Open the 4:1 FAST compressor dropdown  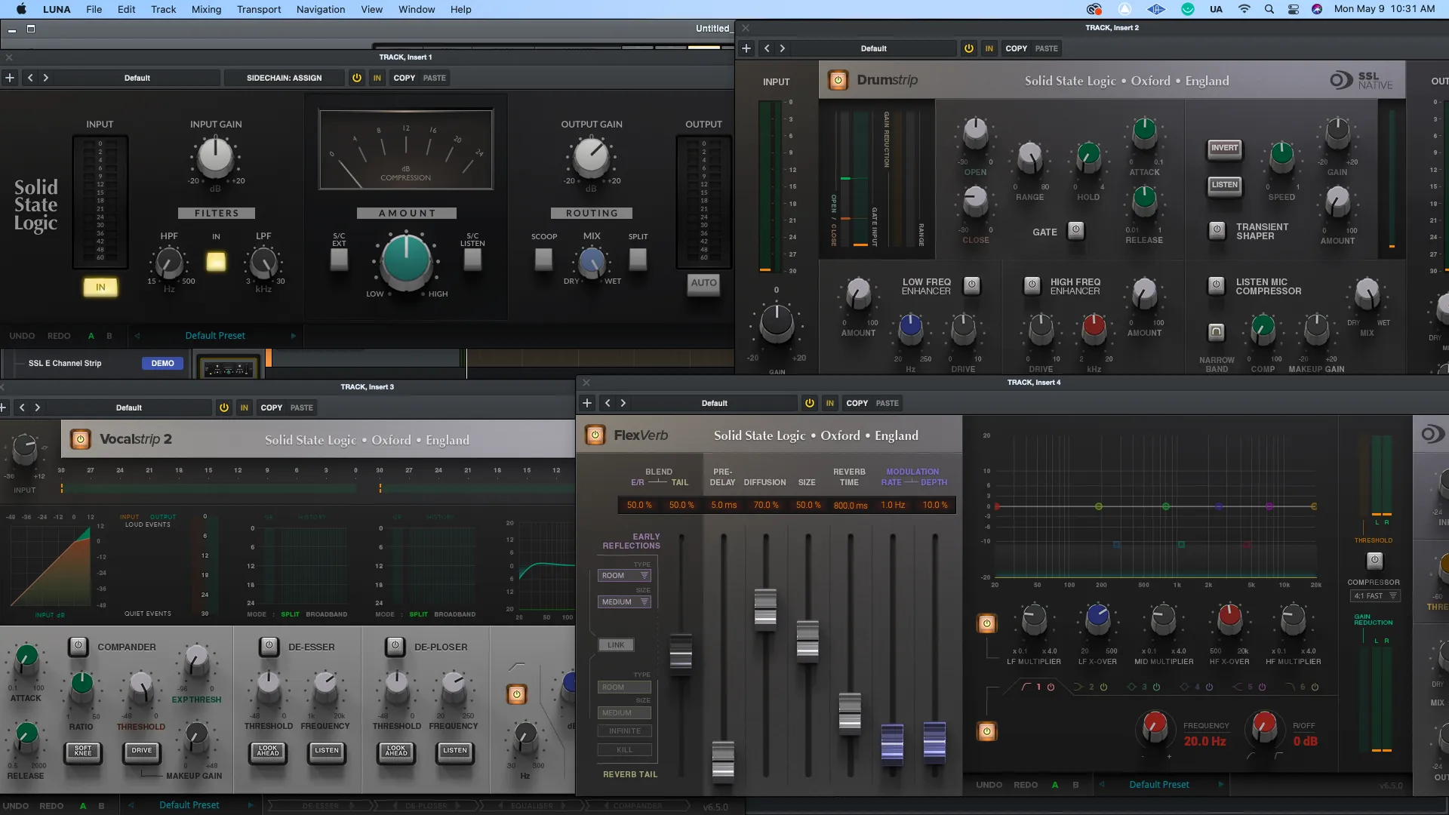(x=1374, y=596)
